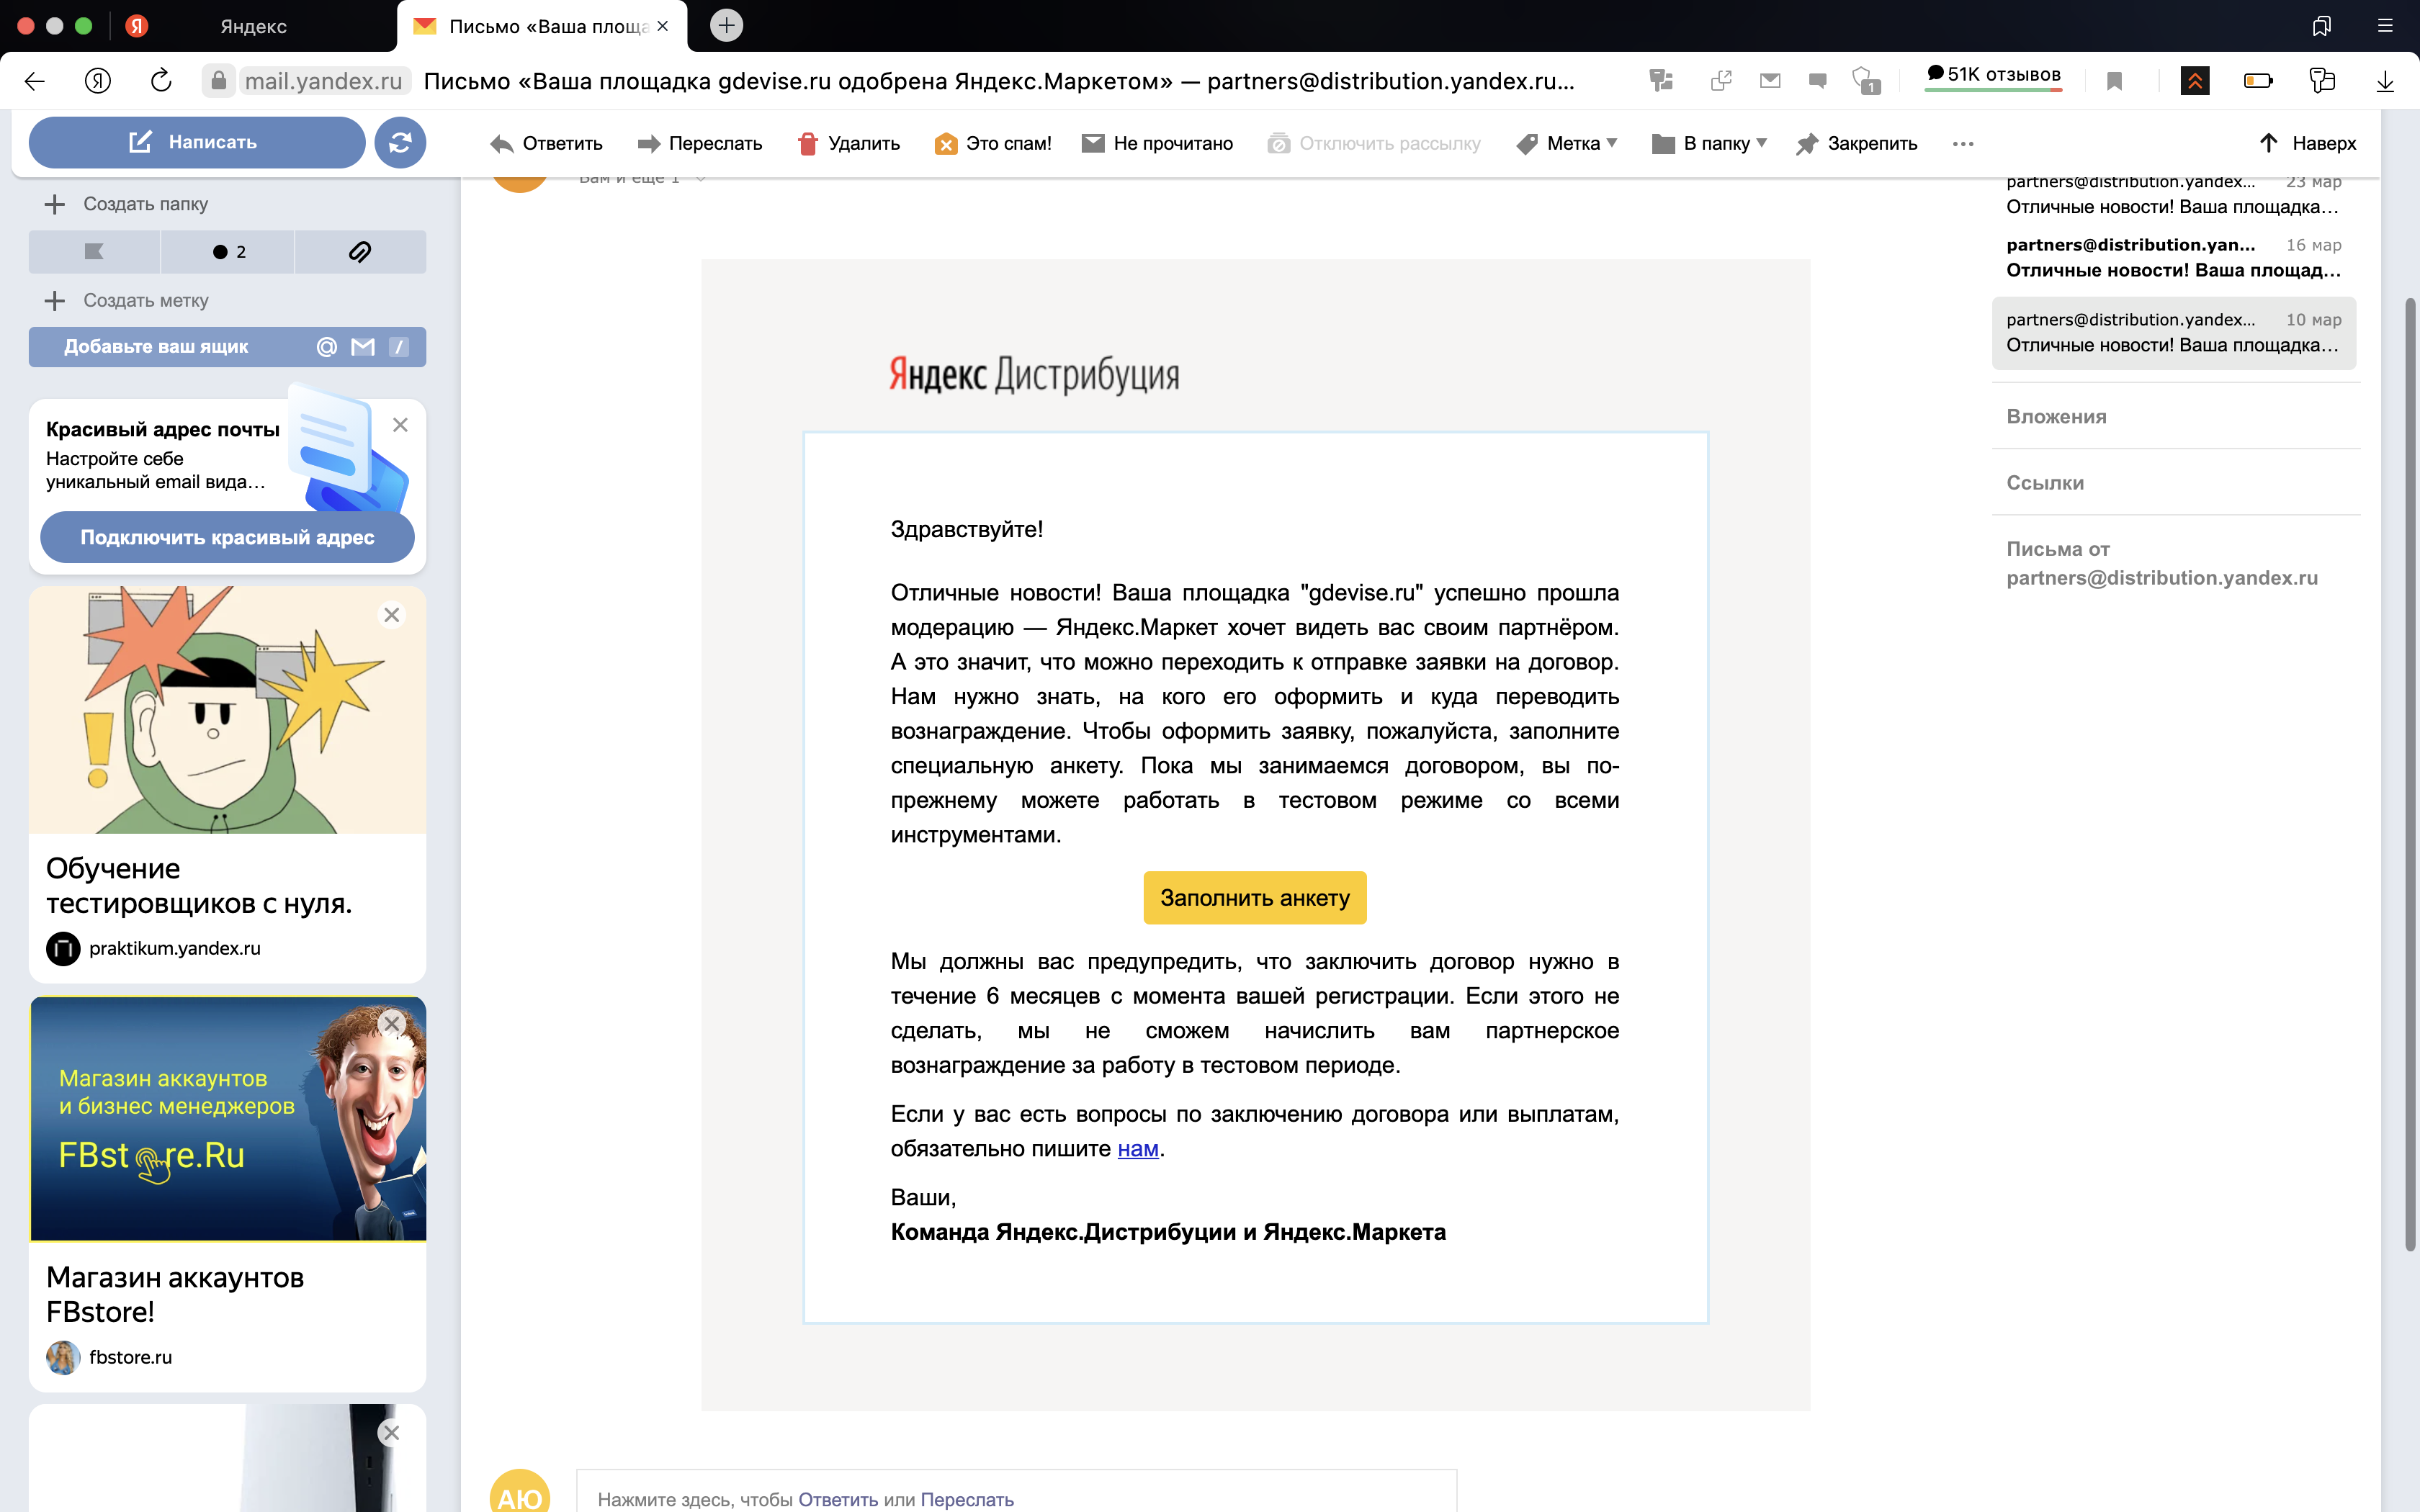Switch to the Яндекс browser tab
The height and width of the screenshot is (1512, 2420).
coord(253,26)
